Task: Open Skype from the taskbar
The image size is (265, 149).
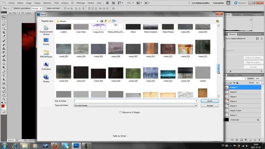Action: (66, 146)
